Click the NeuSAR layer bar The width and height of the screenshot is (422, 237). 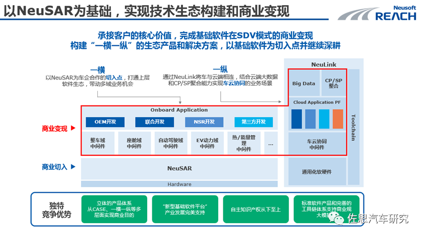179,168
